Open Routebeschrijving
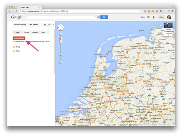The width and height of the screenshot is (182, 136). [20, 24]
